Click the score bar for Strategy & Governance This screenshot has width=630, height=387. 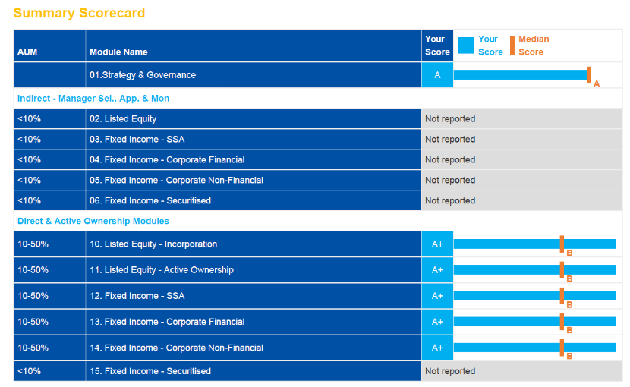click(520, 75)
